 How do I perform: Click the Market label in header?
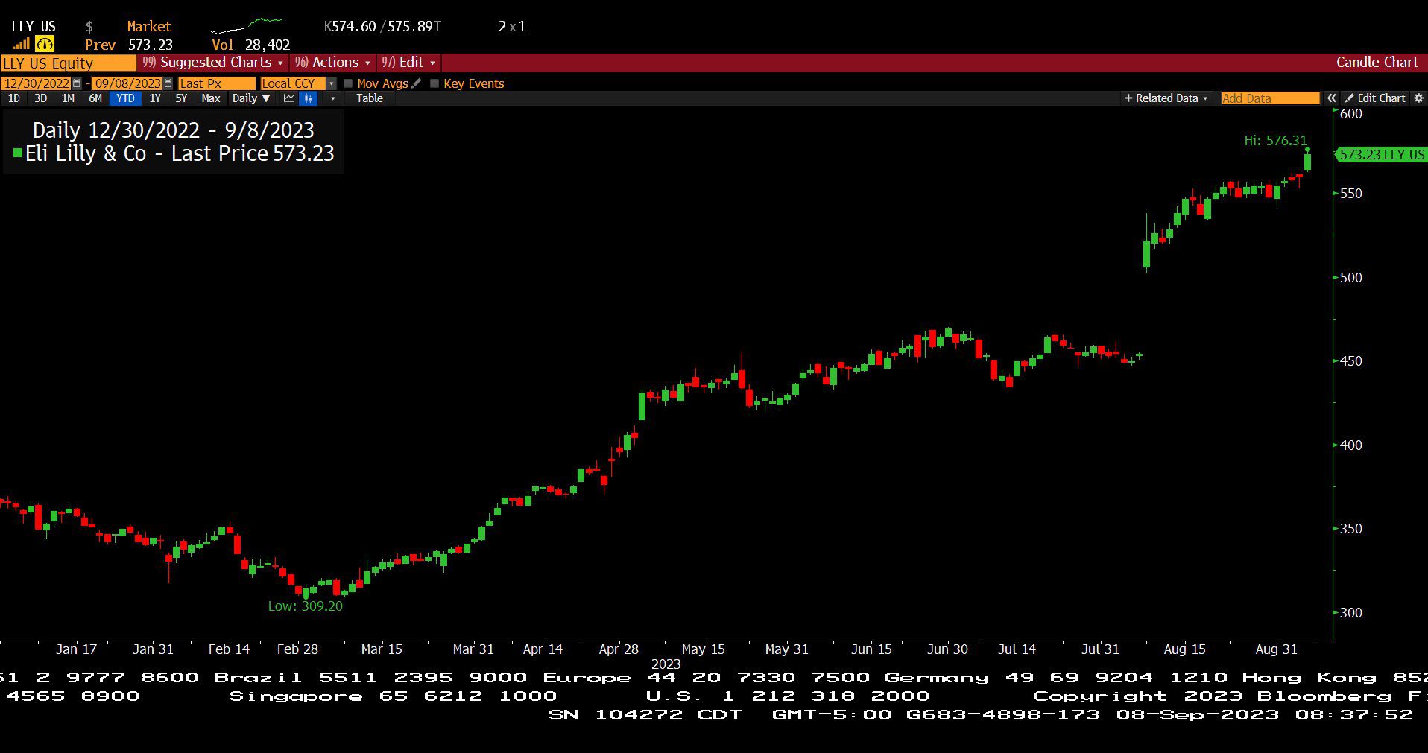tap(149, 26)
